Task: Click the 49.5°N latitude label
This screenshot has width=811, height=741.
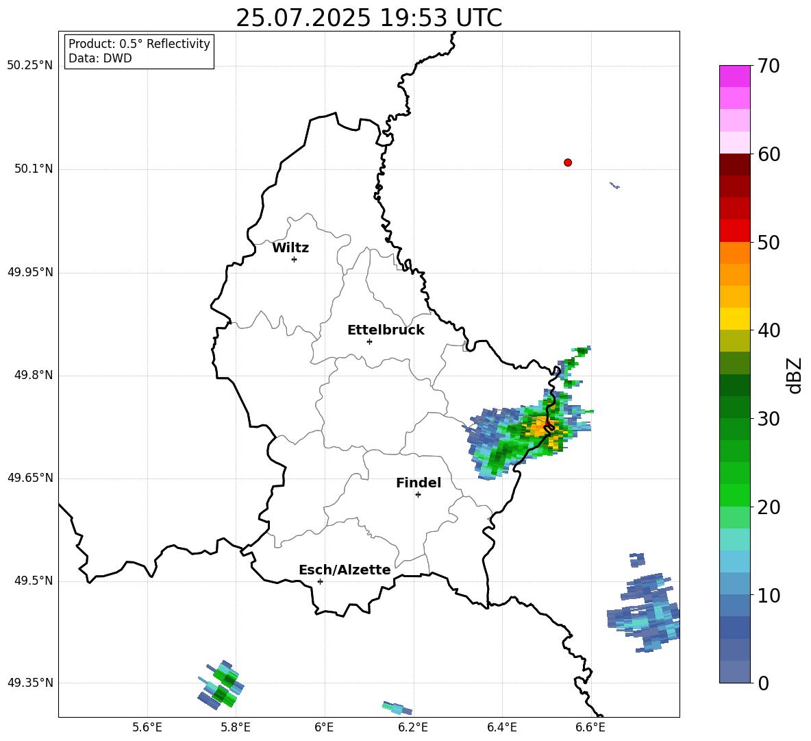Action: 34,581
